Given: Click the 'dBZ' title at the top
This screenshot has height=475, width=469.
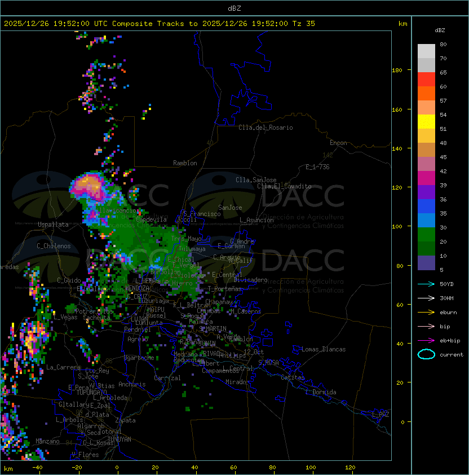Looking at the screenshot, I should coord(235,8).
